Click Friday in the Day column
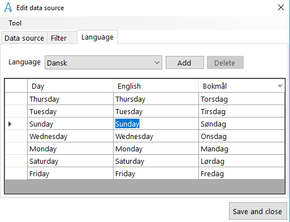The width and height of the screenshot is (290, 222). tap(71, 173)
